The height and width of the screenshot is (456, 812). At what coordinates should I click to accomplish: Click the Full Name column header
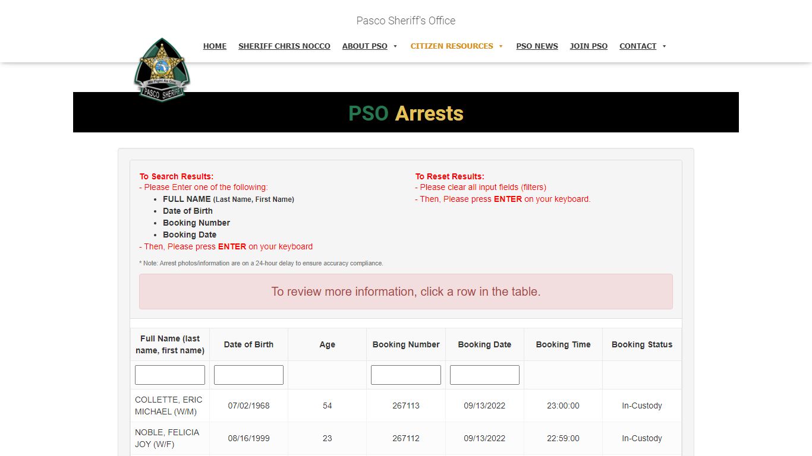point(170,344)
